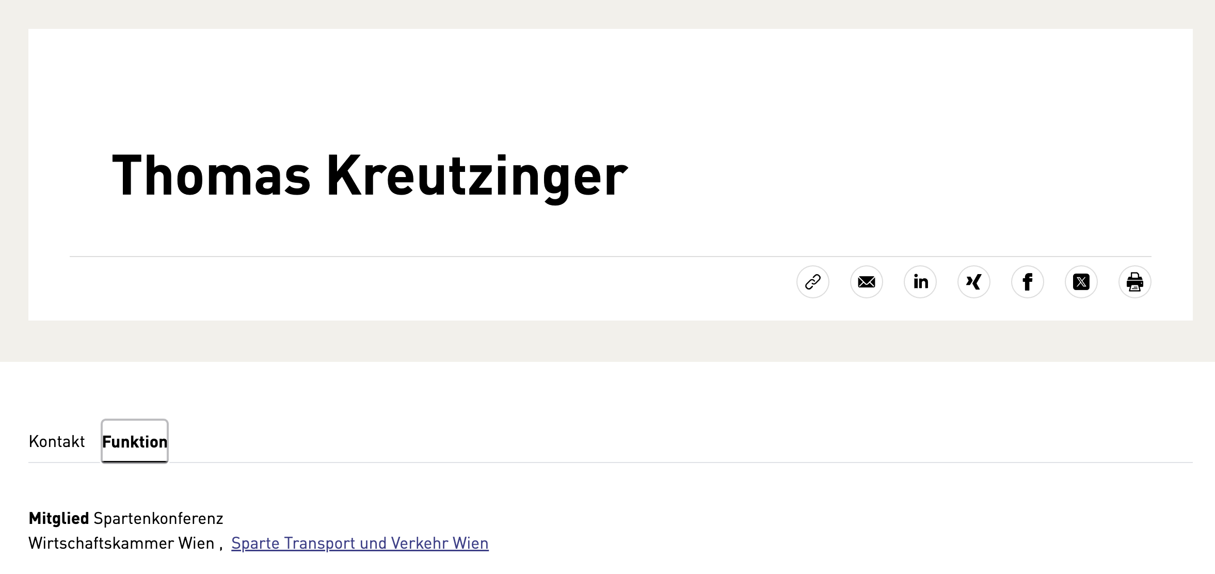Click the Wirtschaftskammer Wien text
Viewport: 1215px width, 574px height.
121,543
